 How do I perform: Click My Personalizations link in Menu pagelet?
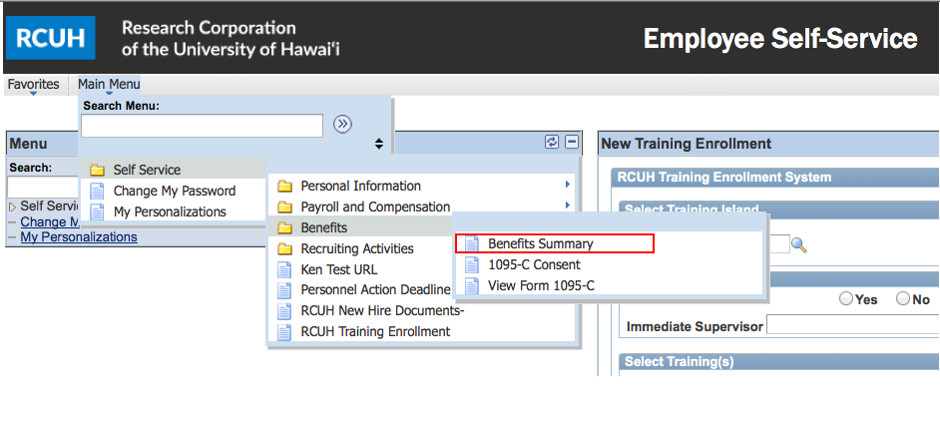coord(79,236)
